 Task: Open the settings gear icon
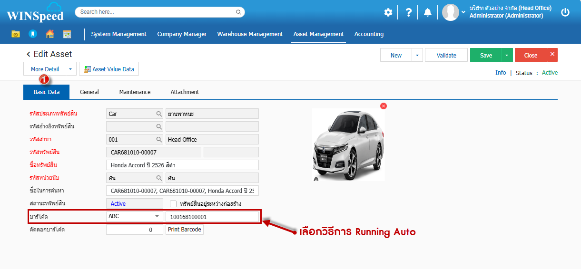(388, 12)
